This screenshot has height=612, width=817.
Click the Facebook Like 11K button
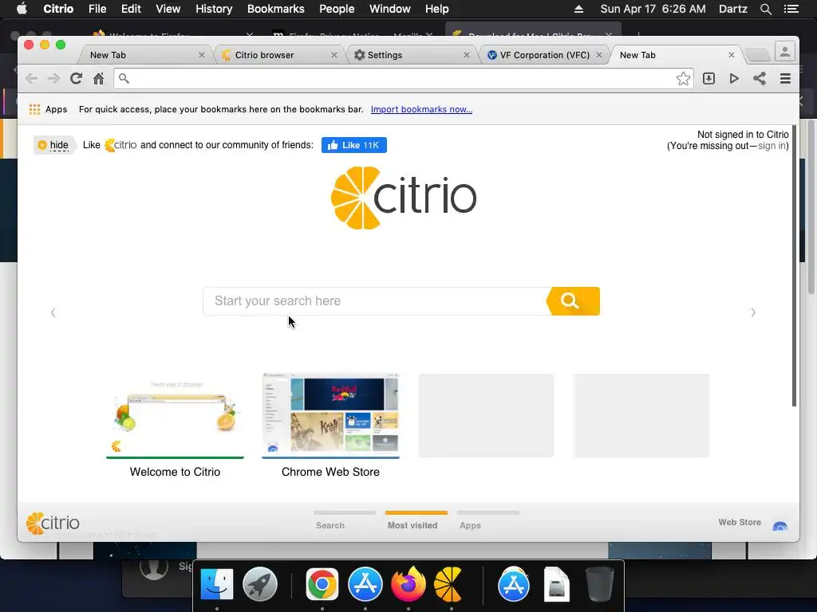[353, 145]
